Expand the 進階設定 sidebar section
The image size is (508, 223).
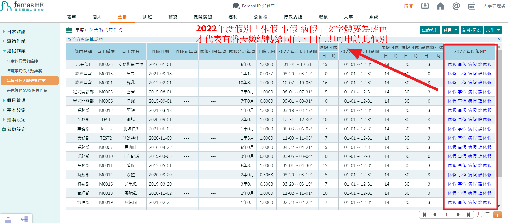[16, 120]
